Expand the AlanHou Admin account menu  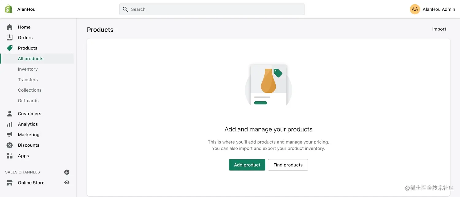(433, 9)
